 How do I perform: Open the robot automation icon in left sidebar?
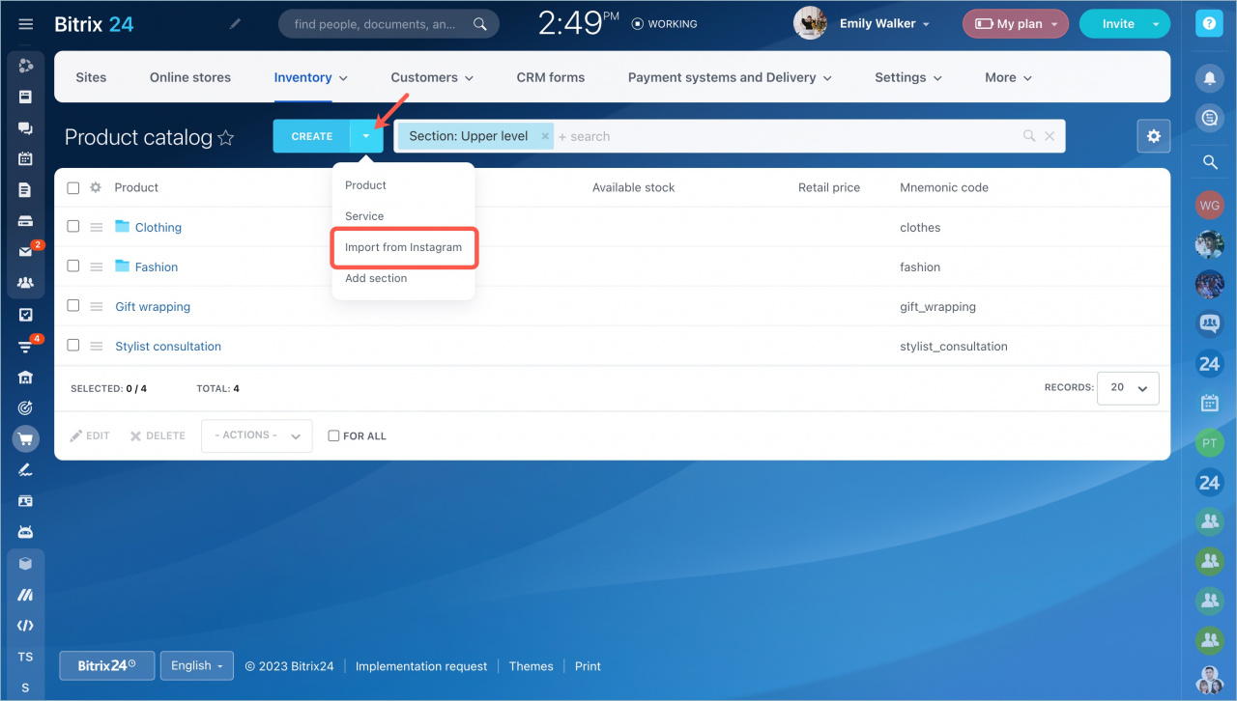pyautogui.click(x=26, y=532)
